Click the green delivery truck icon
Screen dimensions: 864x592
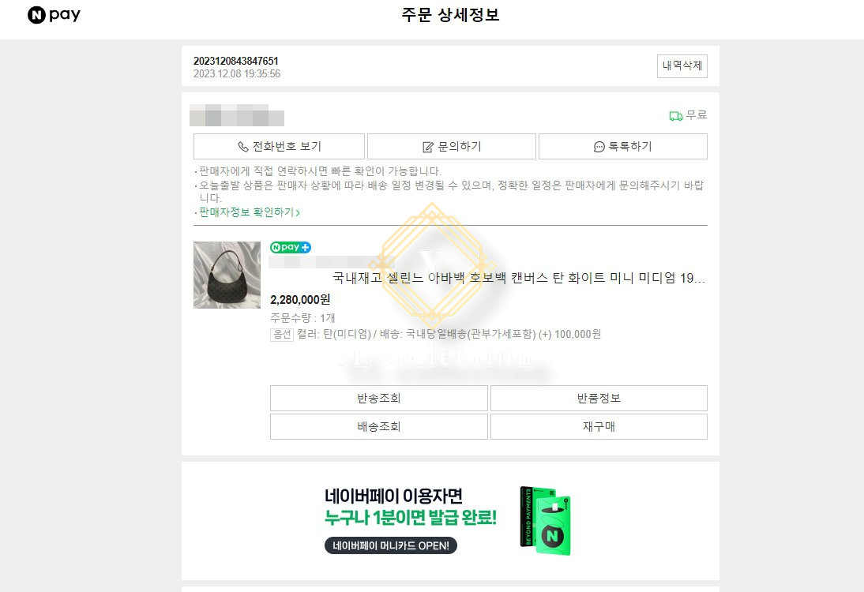(676, 116)
